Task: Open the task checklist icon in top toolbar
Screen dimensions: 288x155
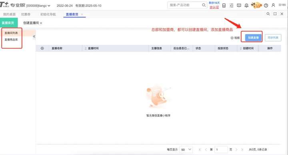Action: tap(232, 6)
